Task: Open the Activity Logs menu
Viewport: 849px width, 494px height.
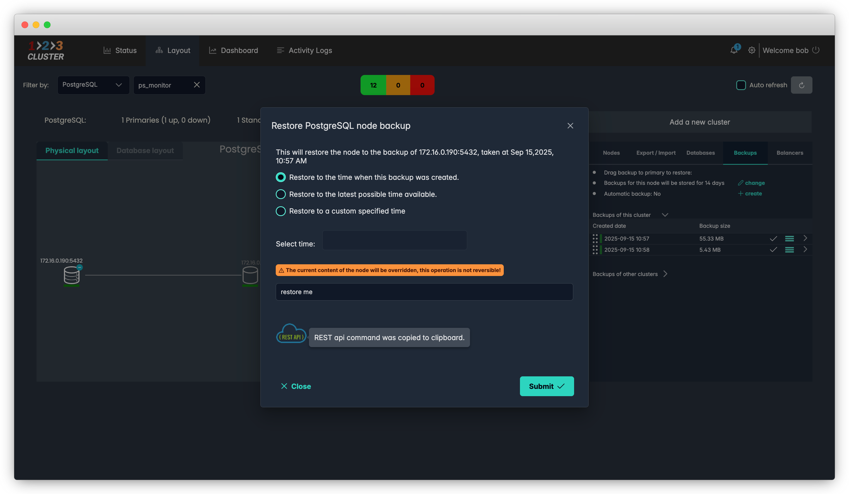Action: pos(304,50)
